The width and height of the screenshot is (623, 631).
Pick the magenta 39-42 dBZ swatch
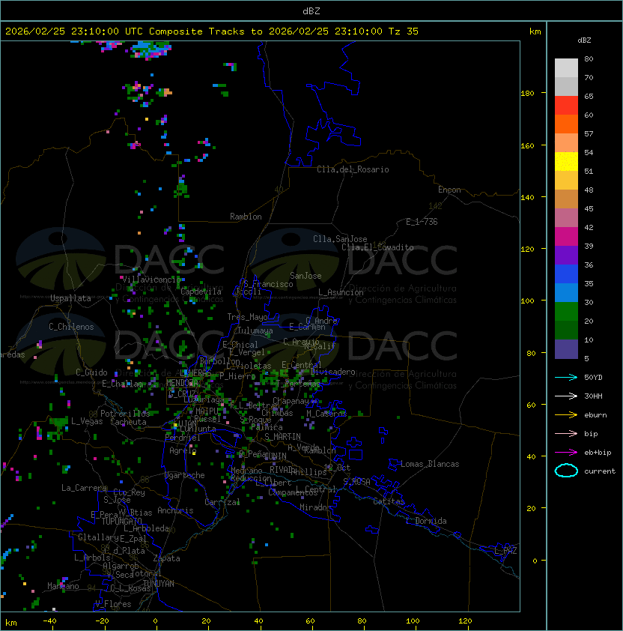[566, 237]
